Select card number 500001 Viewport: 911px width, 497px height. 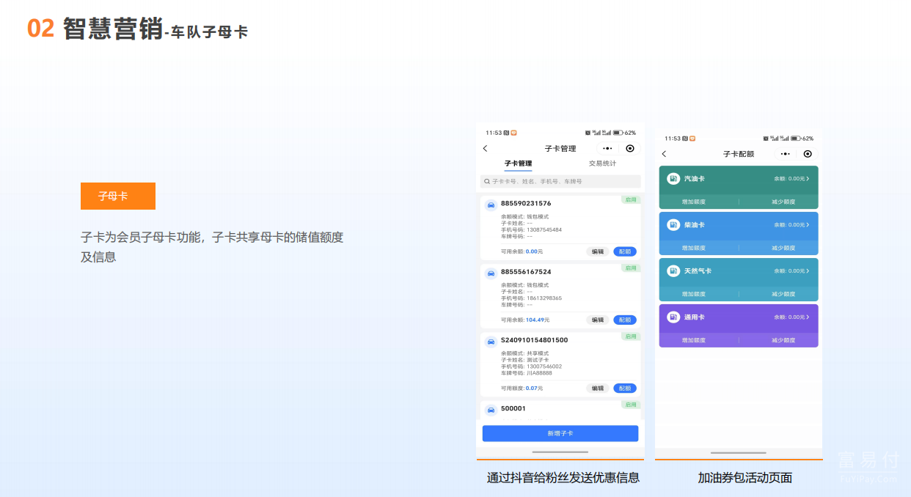513,408
